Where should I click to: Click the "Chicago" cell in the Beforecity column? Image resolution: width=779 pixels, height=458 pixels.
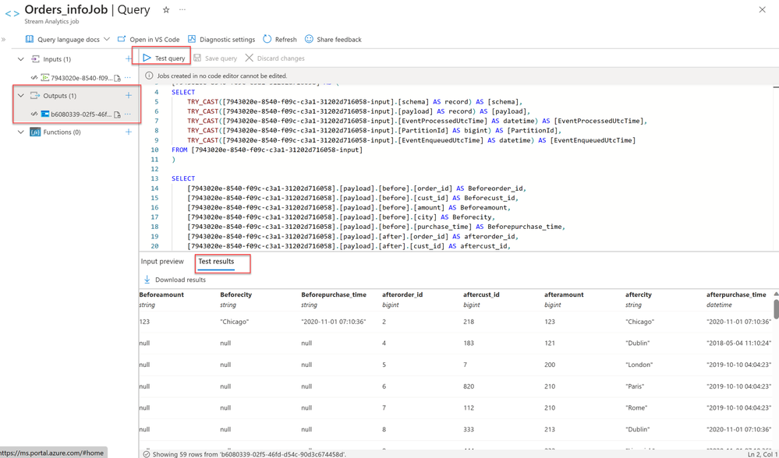235,322
